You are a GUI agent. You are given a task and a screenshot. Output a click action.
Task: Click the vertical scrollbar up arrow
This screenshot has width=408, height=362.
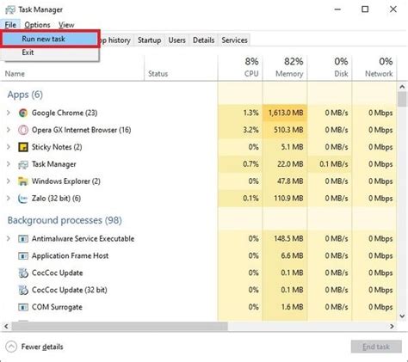tap(402, 87)
